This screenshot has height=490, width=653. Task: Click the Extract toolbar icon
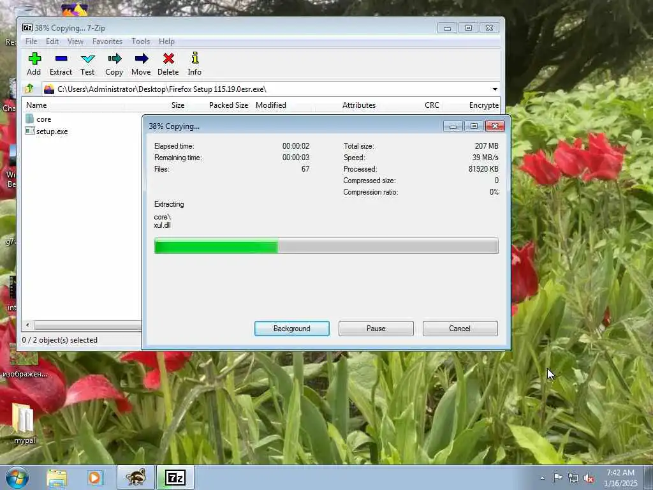coord(61,59)
